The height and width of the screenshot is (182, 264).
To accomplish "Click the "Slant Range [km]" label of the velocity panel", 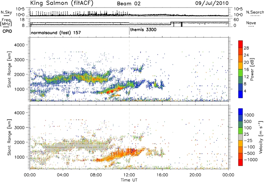I will tap(9, 137).
